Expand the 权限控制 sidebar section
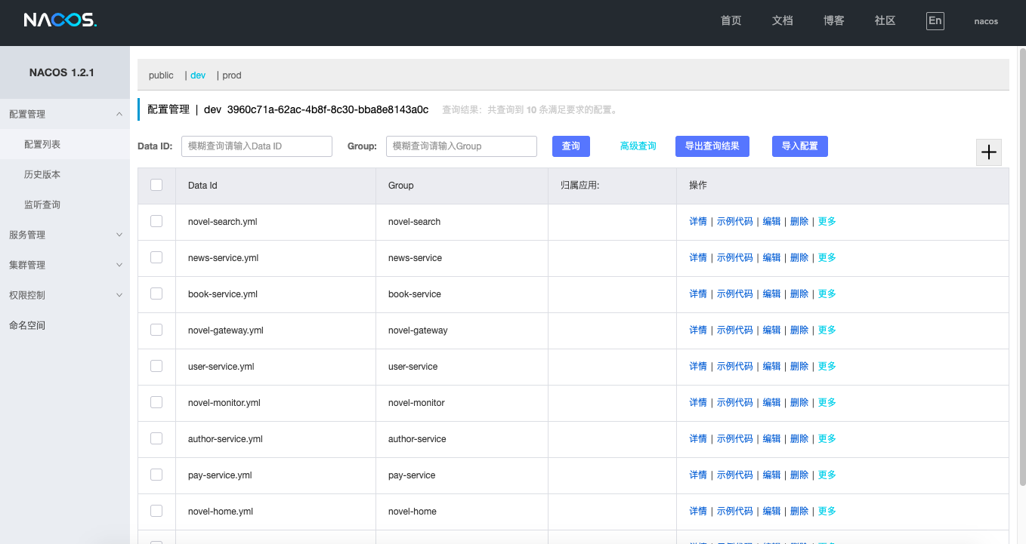This screenshot has height=544, width=1026. click(x=65, y=295)
